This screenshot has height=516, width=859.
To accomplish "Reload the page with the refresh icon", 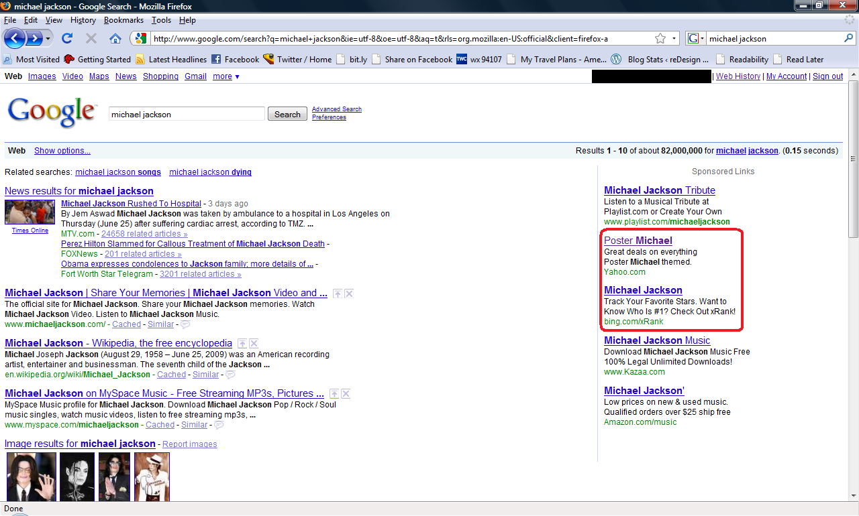I will coord(67,38).
